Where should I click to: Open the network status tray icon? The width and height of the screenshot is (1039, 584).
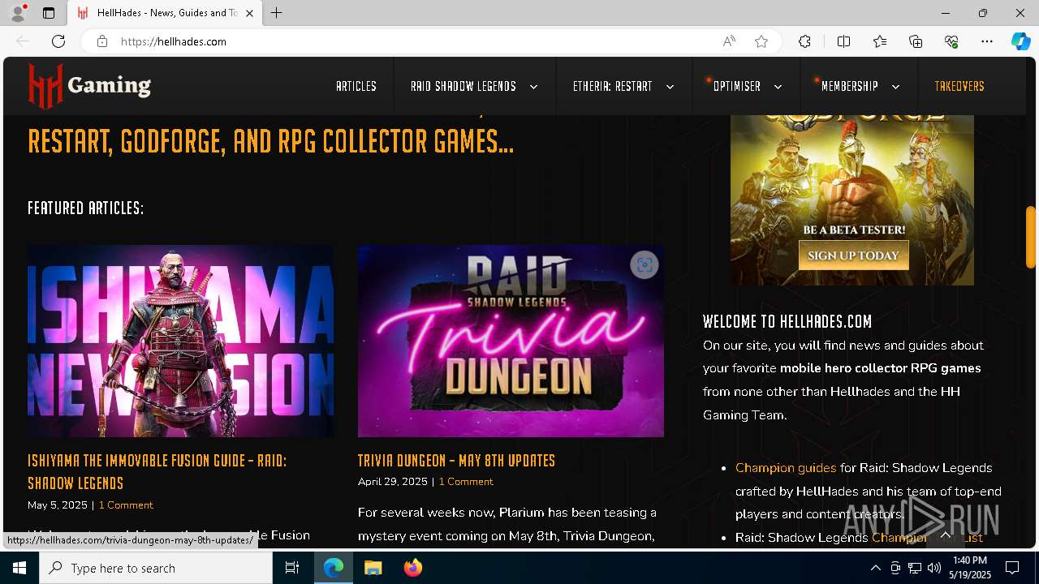[x=915, y=568]
